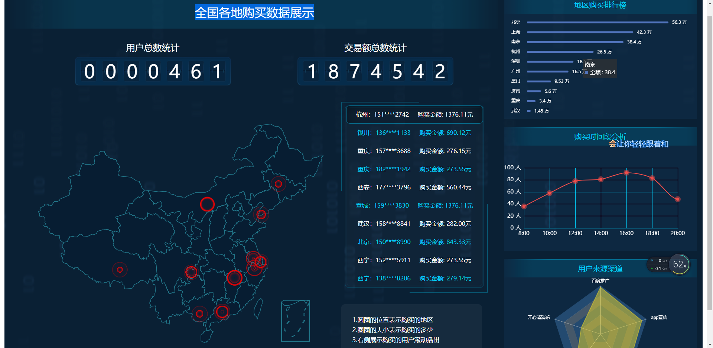Click the map marker near Guangzhou

222,312
